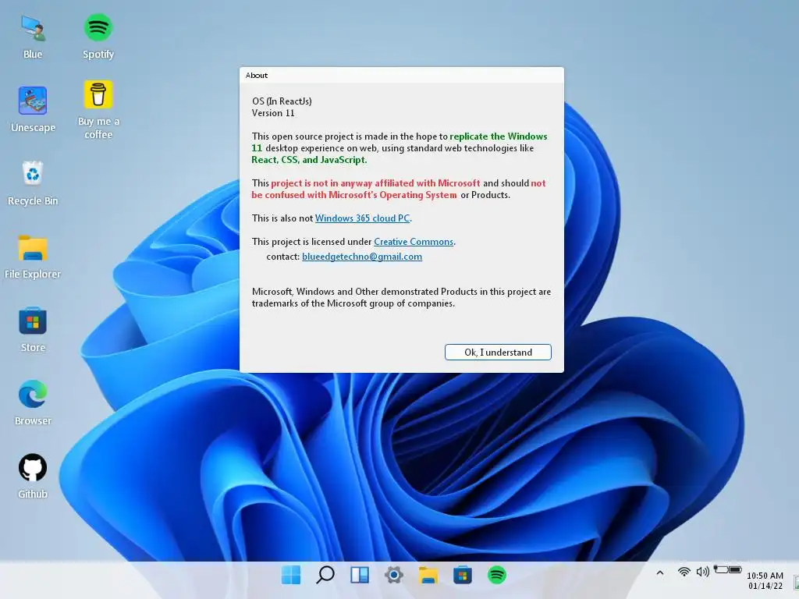Click the Wi-Fi tray icon
Screen dimensions: 799x599
(x=684, y=572)
